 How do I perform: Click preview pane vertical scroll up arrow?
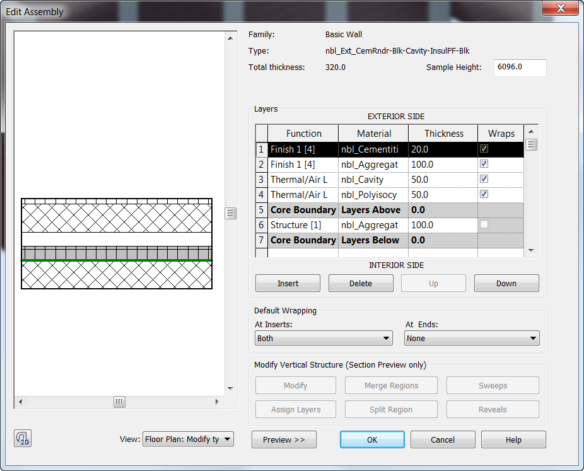pyautogui.click(x=230, y=38)
